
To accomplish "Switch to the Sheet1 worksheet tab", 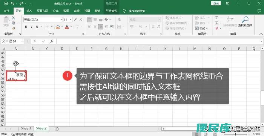I will pyautogui.click(x=26, y=128).
